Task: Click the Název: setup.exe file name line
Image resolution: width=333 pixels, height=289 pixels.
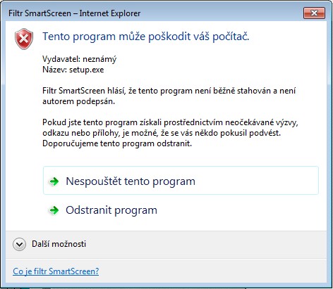Action: [x=73, y=70]
